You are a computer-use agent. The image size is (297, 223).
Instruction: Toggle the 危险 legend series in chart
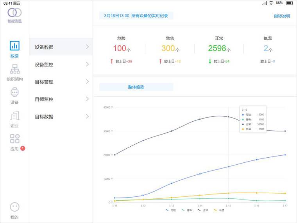coord(171,210)
